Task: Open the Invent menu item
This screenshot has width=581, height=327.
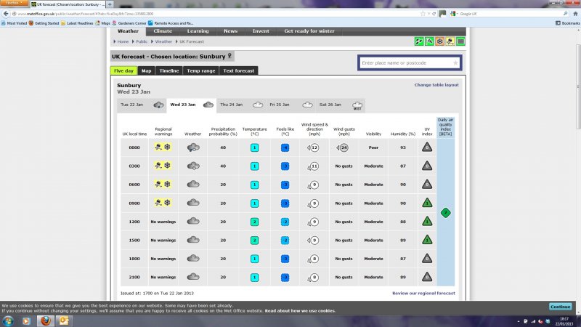Action: [261, 31]
